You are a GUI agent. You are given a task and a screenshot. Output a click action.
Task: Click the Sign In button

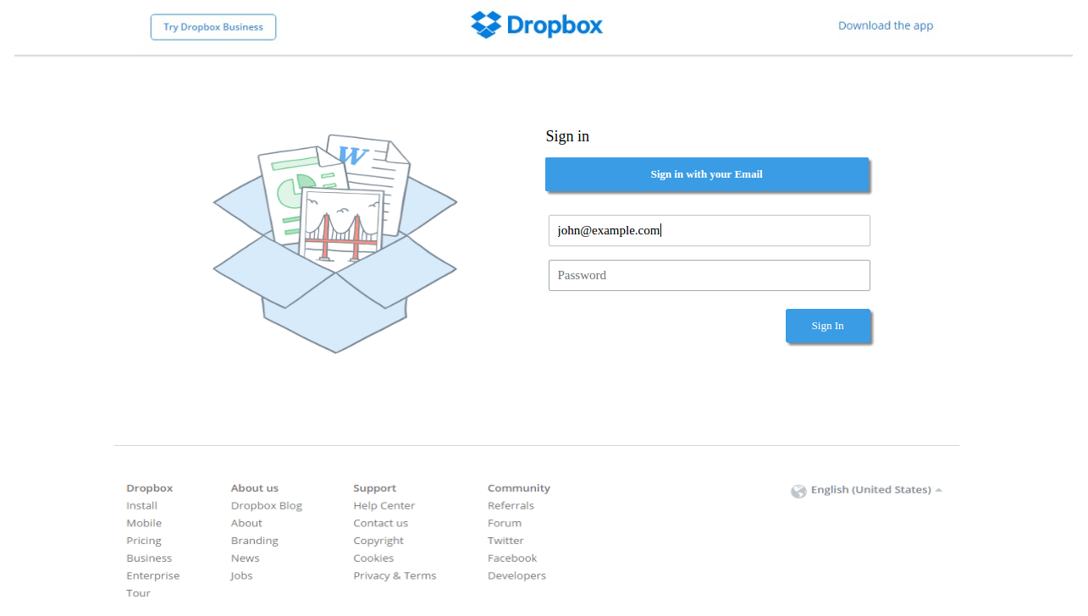828,326
